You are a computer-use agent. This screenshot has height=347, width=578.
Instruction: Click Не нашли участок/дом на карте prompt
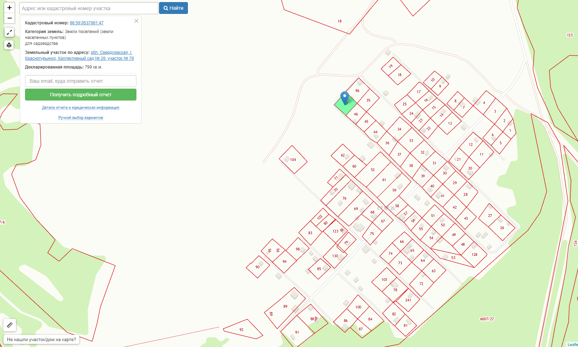pyautogui.click(x=41, y=339)
